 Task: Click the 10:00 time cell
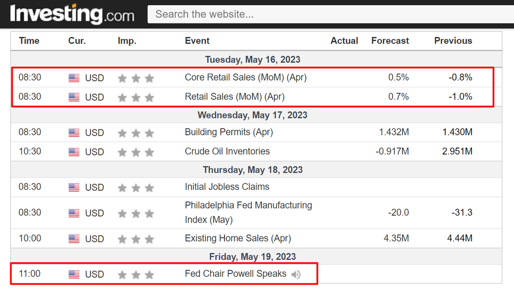coord(30,238)
